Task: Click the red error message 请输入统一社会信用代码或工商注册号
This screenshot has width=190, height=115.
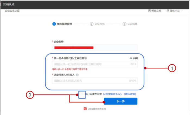Action: pos(70,69)
